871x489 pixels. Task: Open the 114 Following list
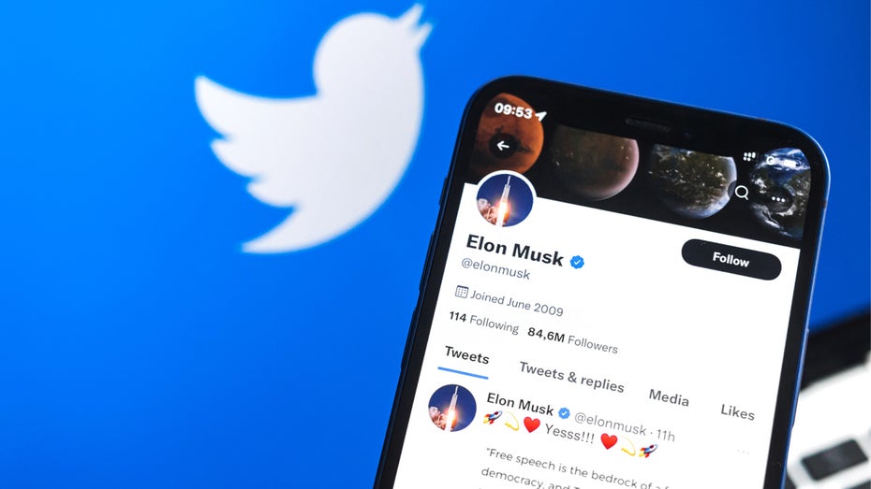click(483, 322)
